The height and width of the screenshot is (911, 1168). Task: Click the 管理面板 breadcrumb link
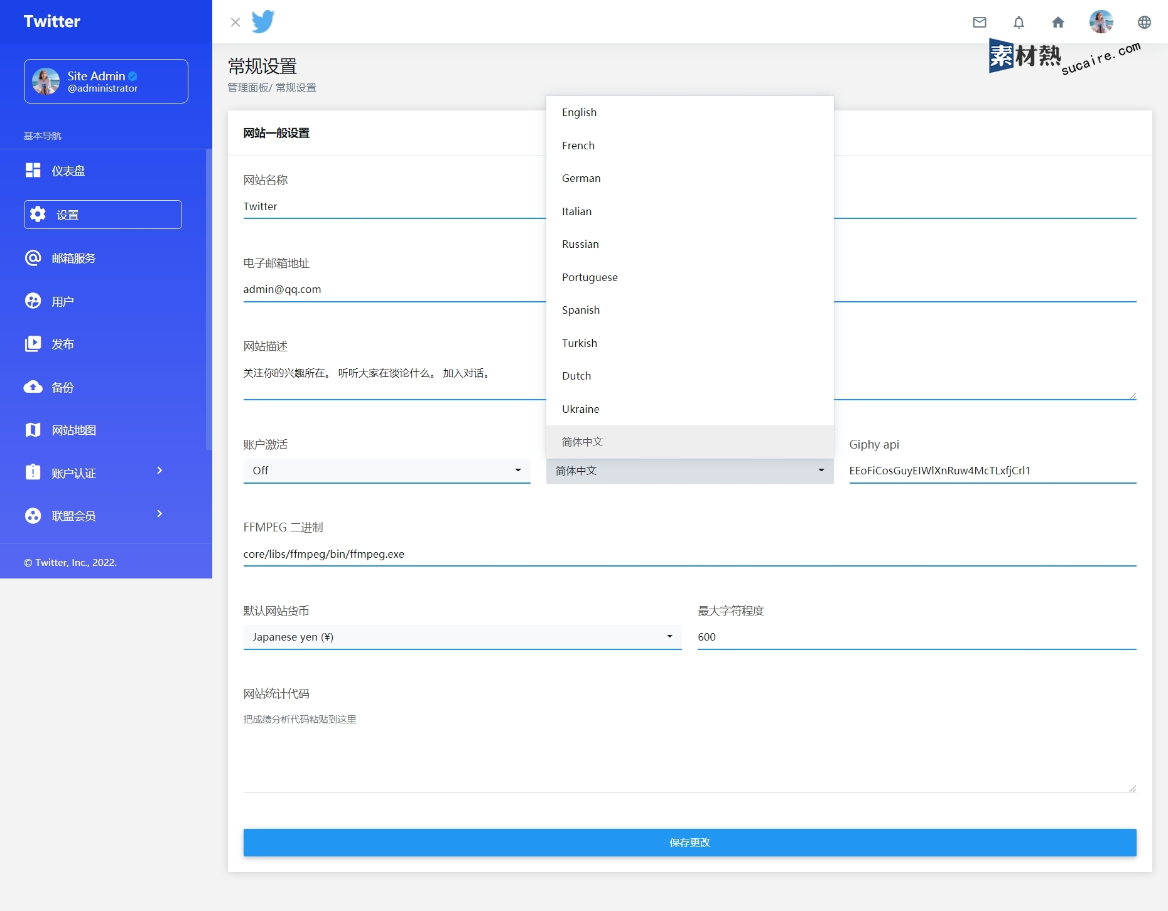coord(248,88)
